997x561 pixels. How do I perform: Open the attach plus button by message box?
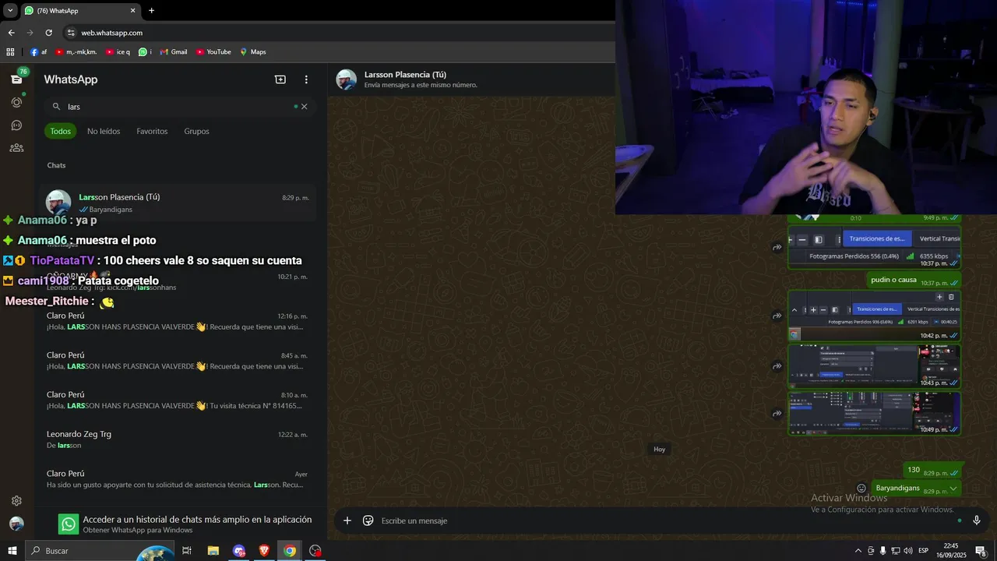coord(347,520)
